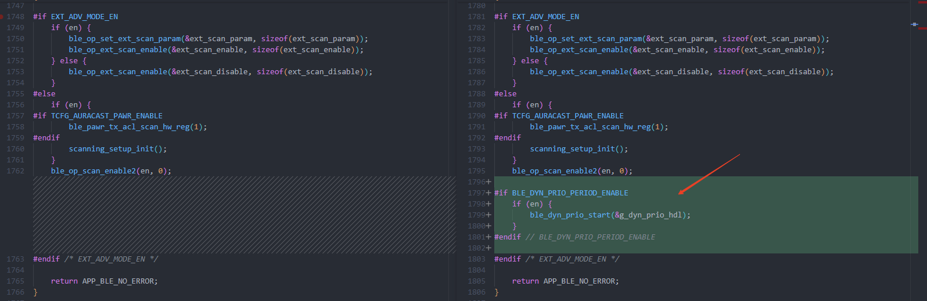Image resolution: width=927 pixels, height=301 pixels.
Task: Click 'return APP_BLE_NO_ERROR;' on line 1765
Action: coord(105,281)
